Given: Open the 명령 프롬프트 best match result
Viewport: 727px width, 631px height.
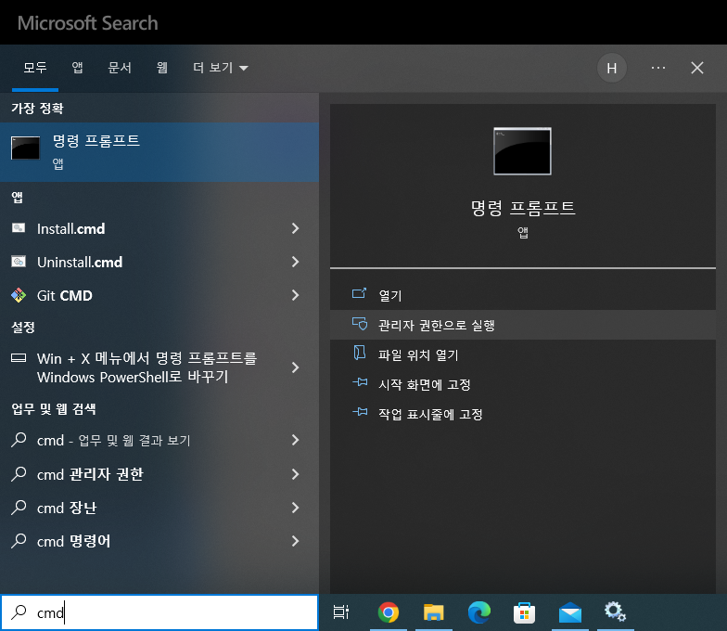Looking at the screenshot, I should click(x=159, y=152).
